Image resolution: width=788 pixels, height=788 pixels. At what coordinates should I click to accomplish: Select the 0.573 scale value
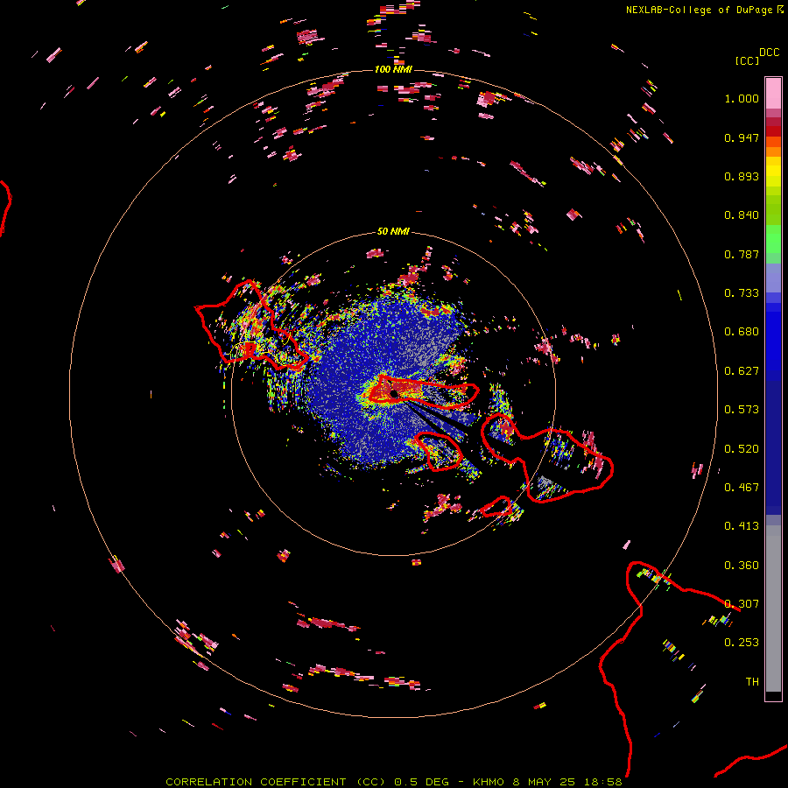742,410
